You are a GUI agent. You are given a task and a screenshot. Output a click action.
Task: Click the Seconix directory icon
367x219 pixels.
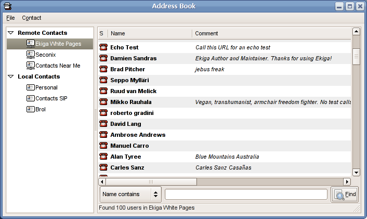click(x=30, y=55)
